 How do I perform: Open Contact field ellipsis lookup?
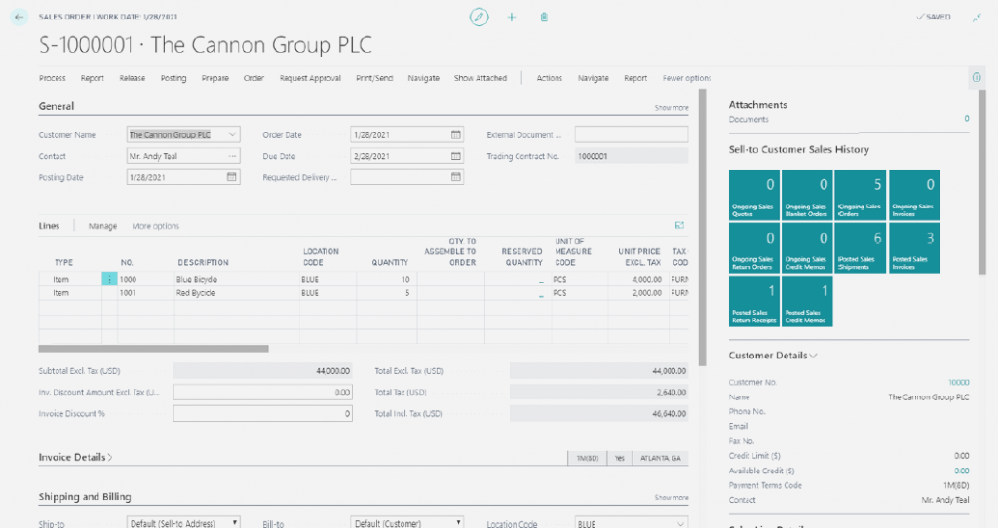point(232,156)
